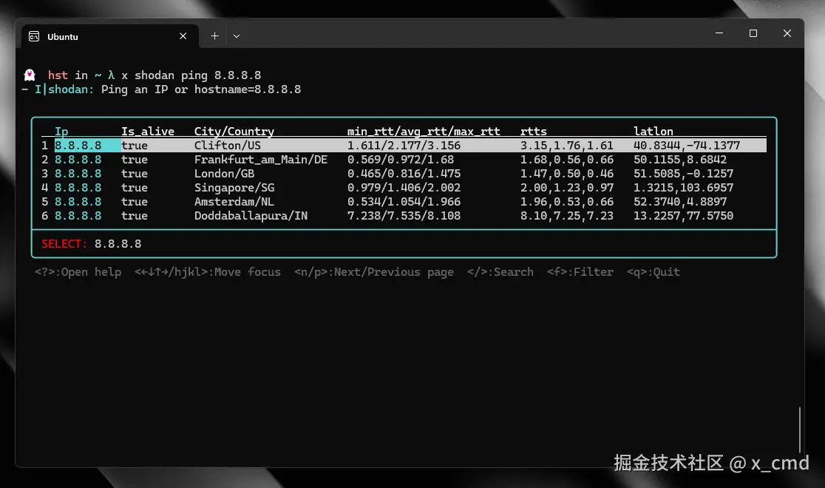Viewport: 825px width, 488px height.
Task: Maximize the terminal window
Action: (x=753, y=33)
